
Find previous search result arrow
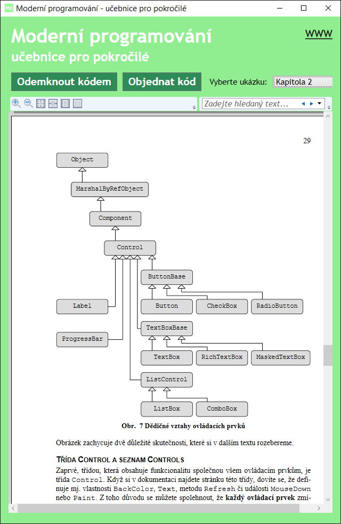[303, 104]
